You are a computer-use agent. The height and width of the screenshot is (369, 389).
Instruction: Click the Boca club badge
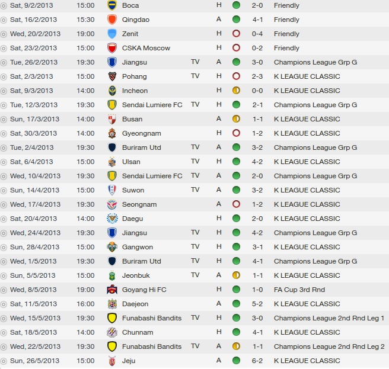click(111, 5)
